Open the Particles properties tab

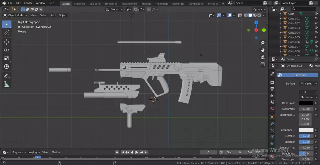point(272,130)
